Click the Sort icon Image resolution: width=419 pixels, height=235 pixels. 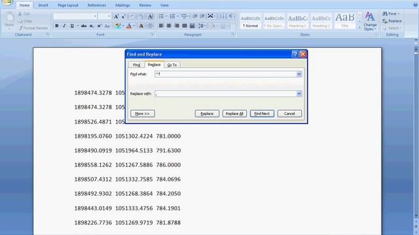click(222, 16)
